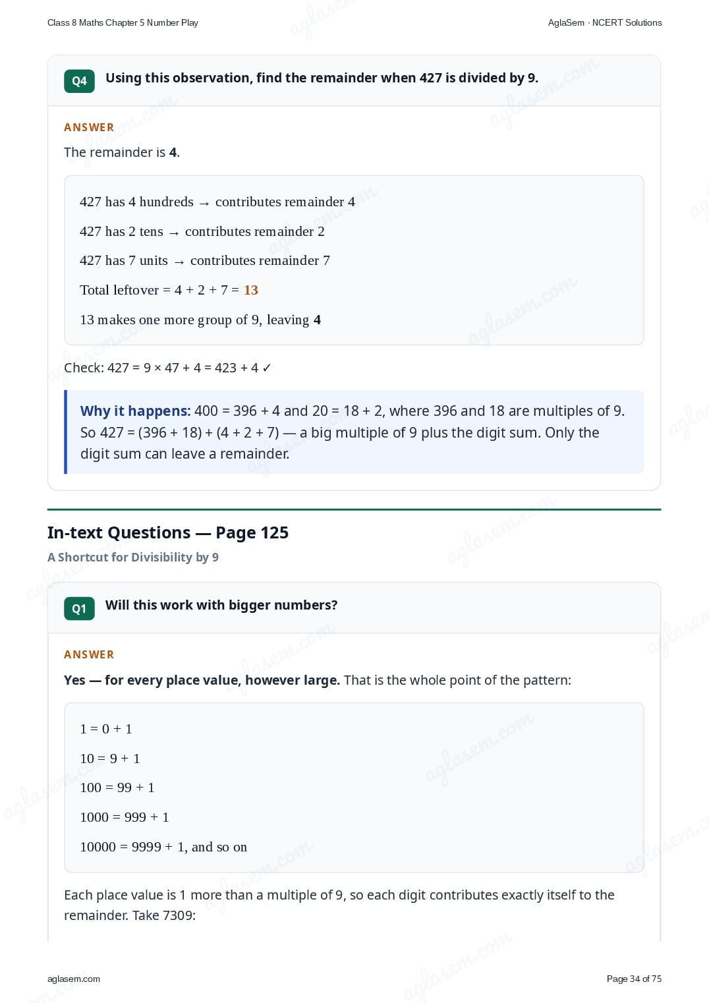Click the In-text Questions — Page 125 heading
This screenshot has height=1003, width=709.
168,532
